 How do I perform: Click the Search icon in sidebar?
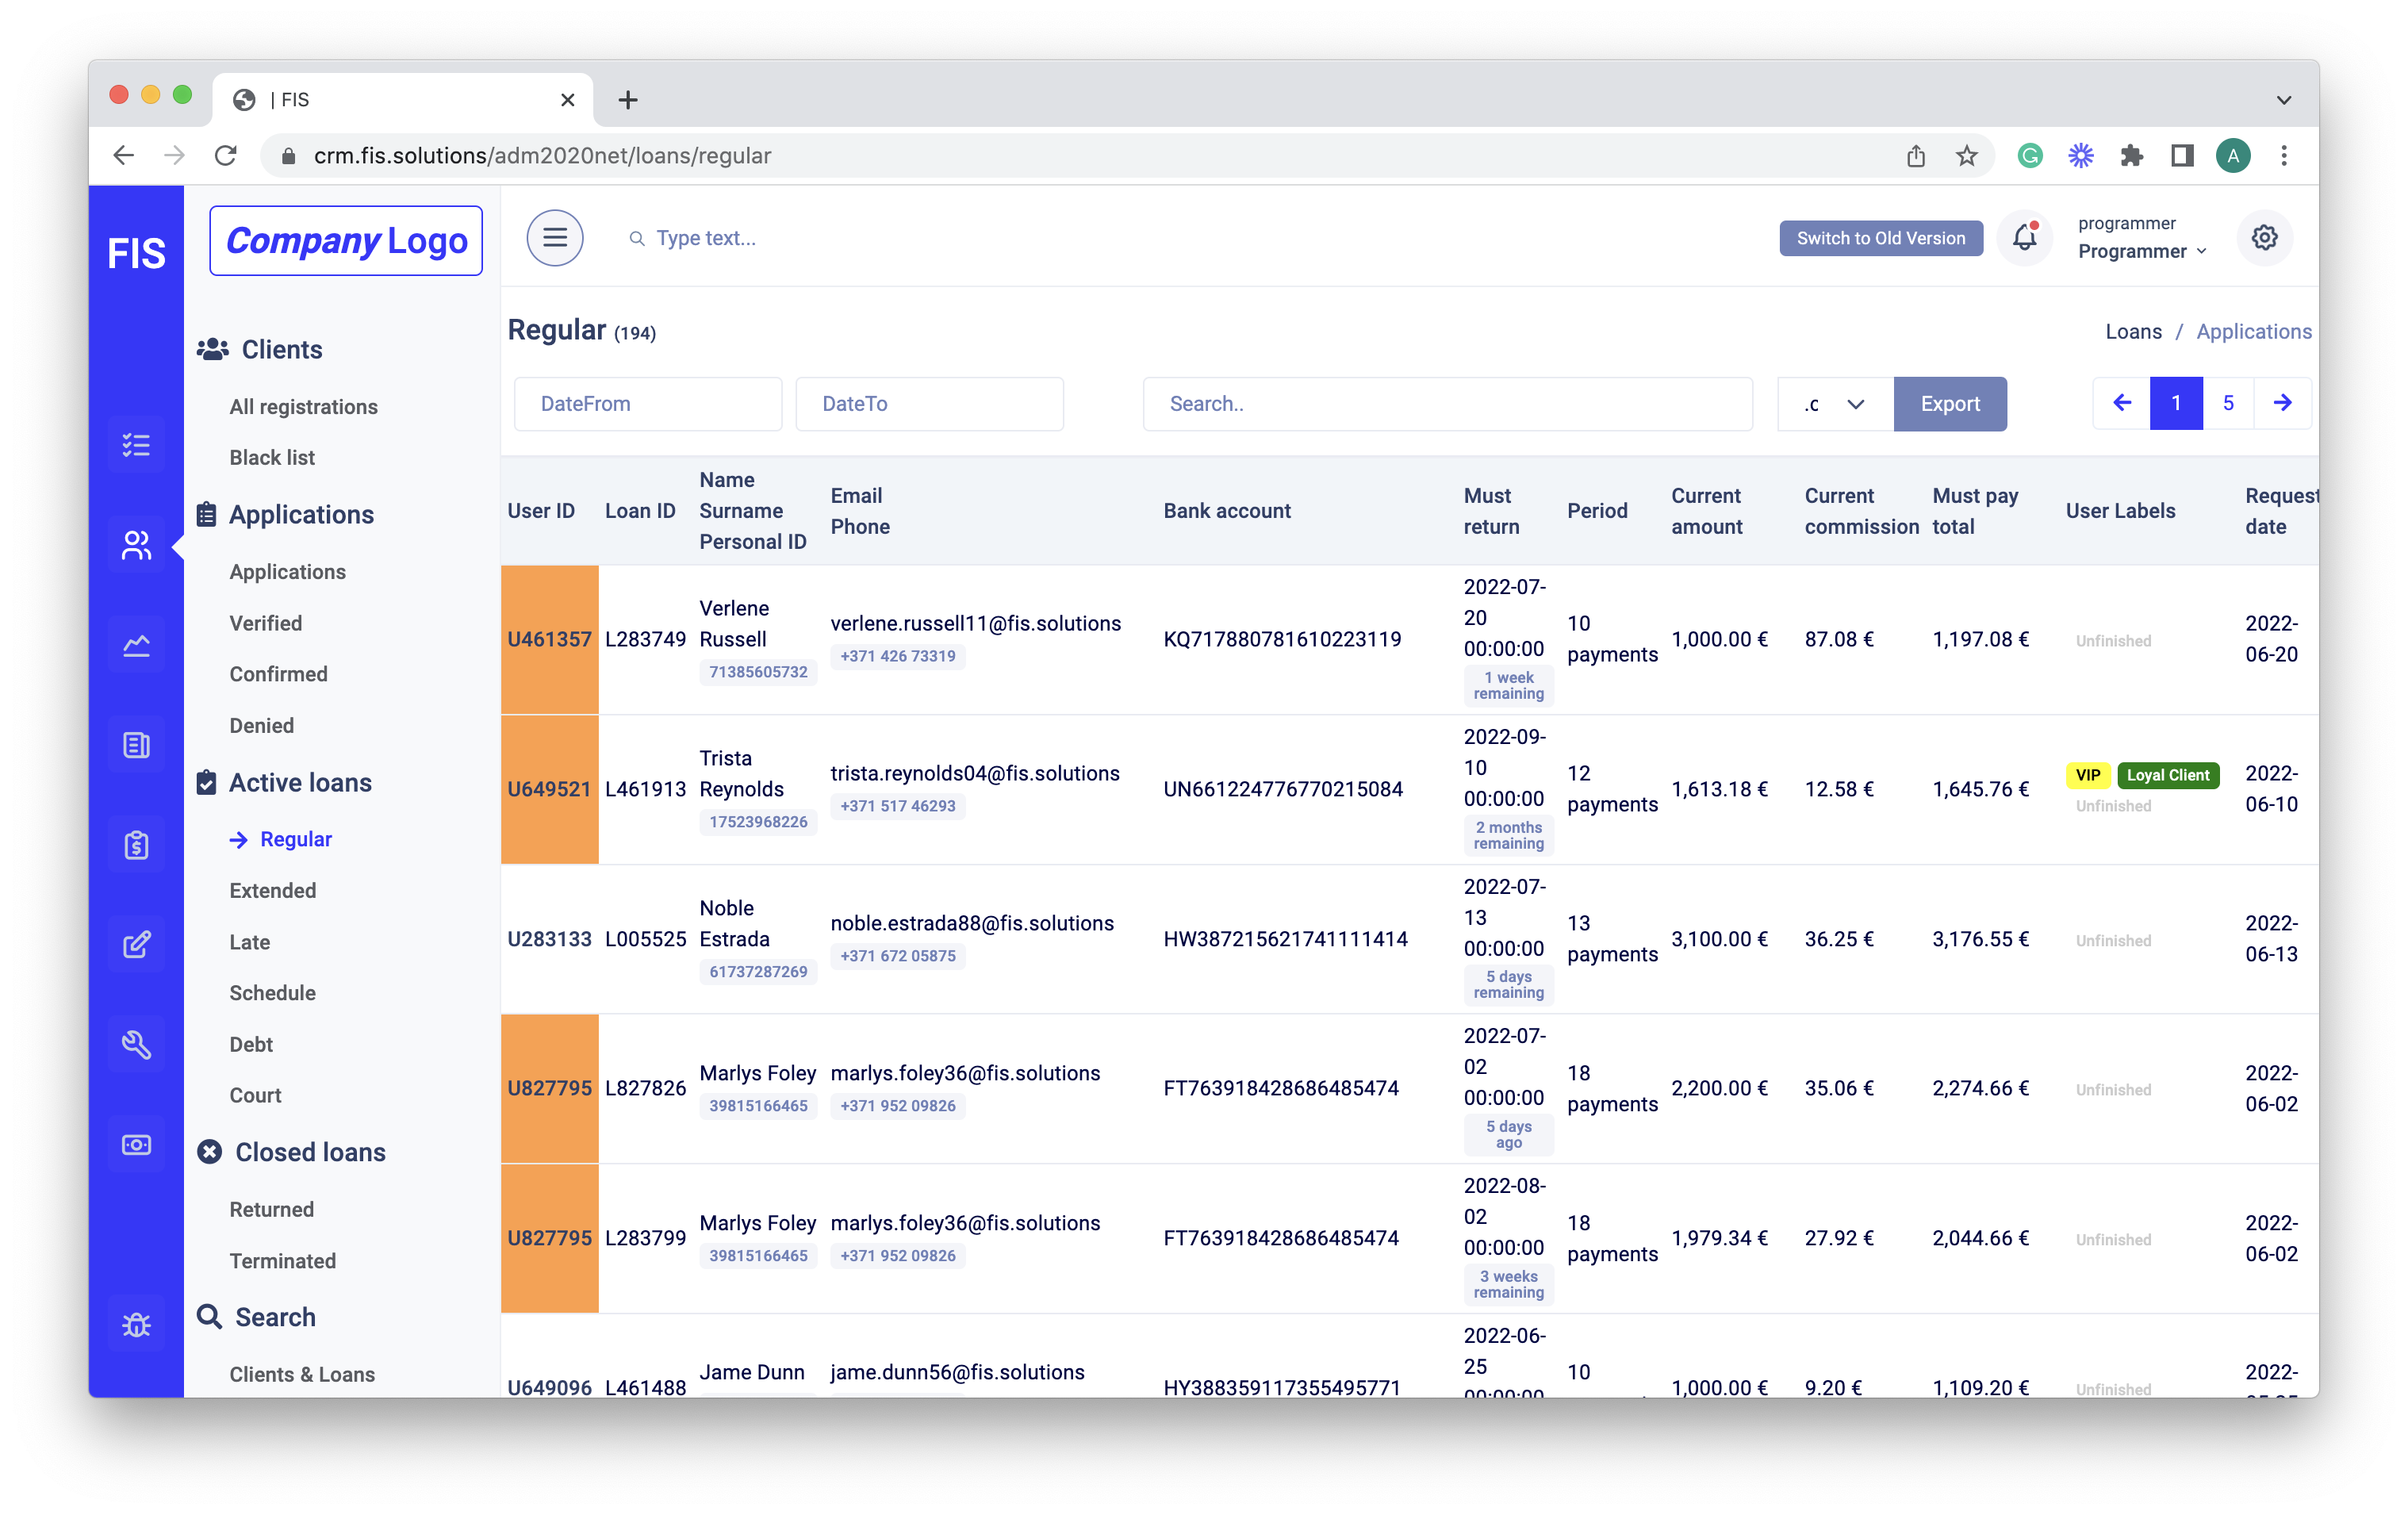point(208,1316)
